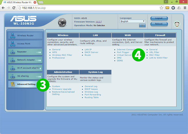This screenshot has width=188, height=134.
Task: Reload the page with refresh icon
Action: pos(14,8)
